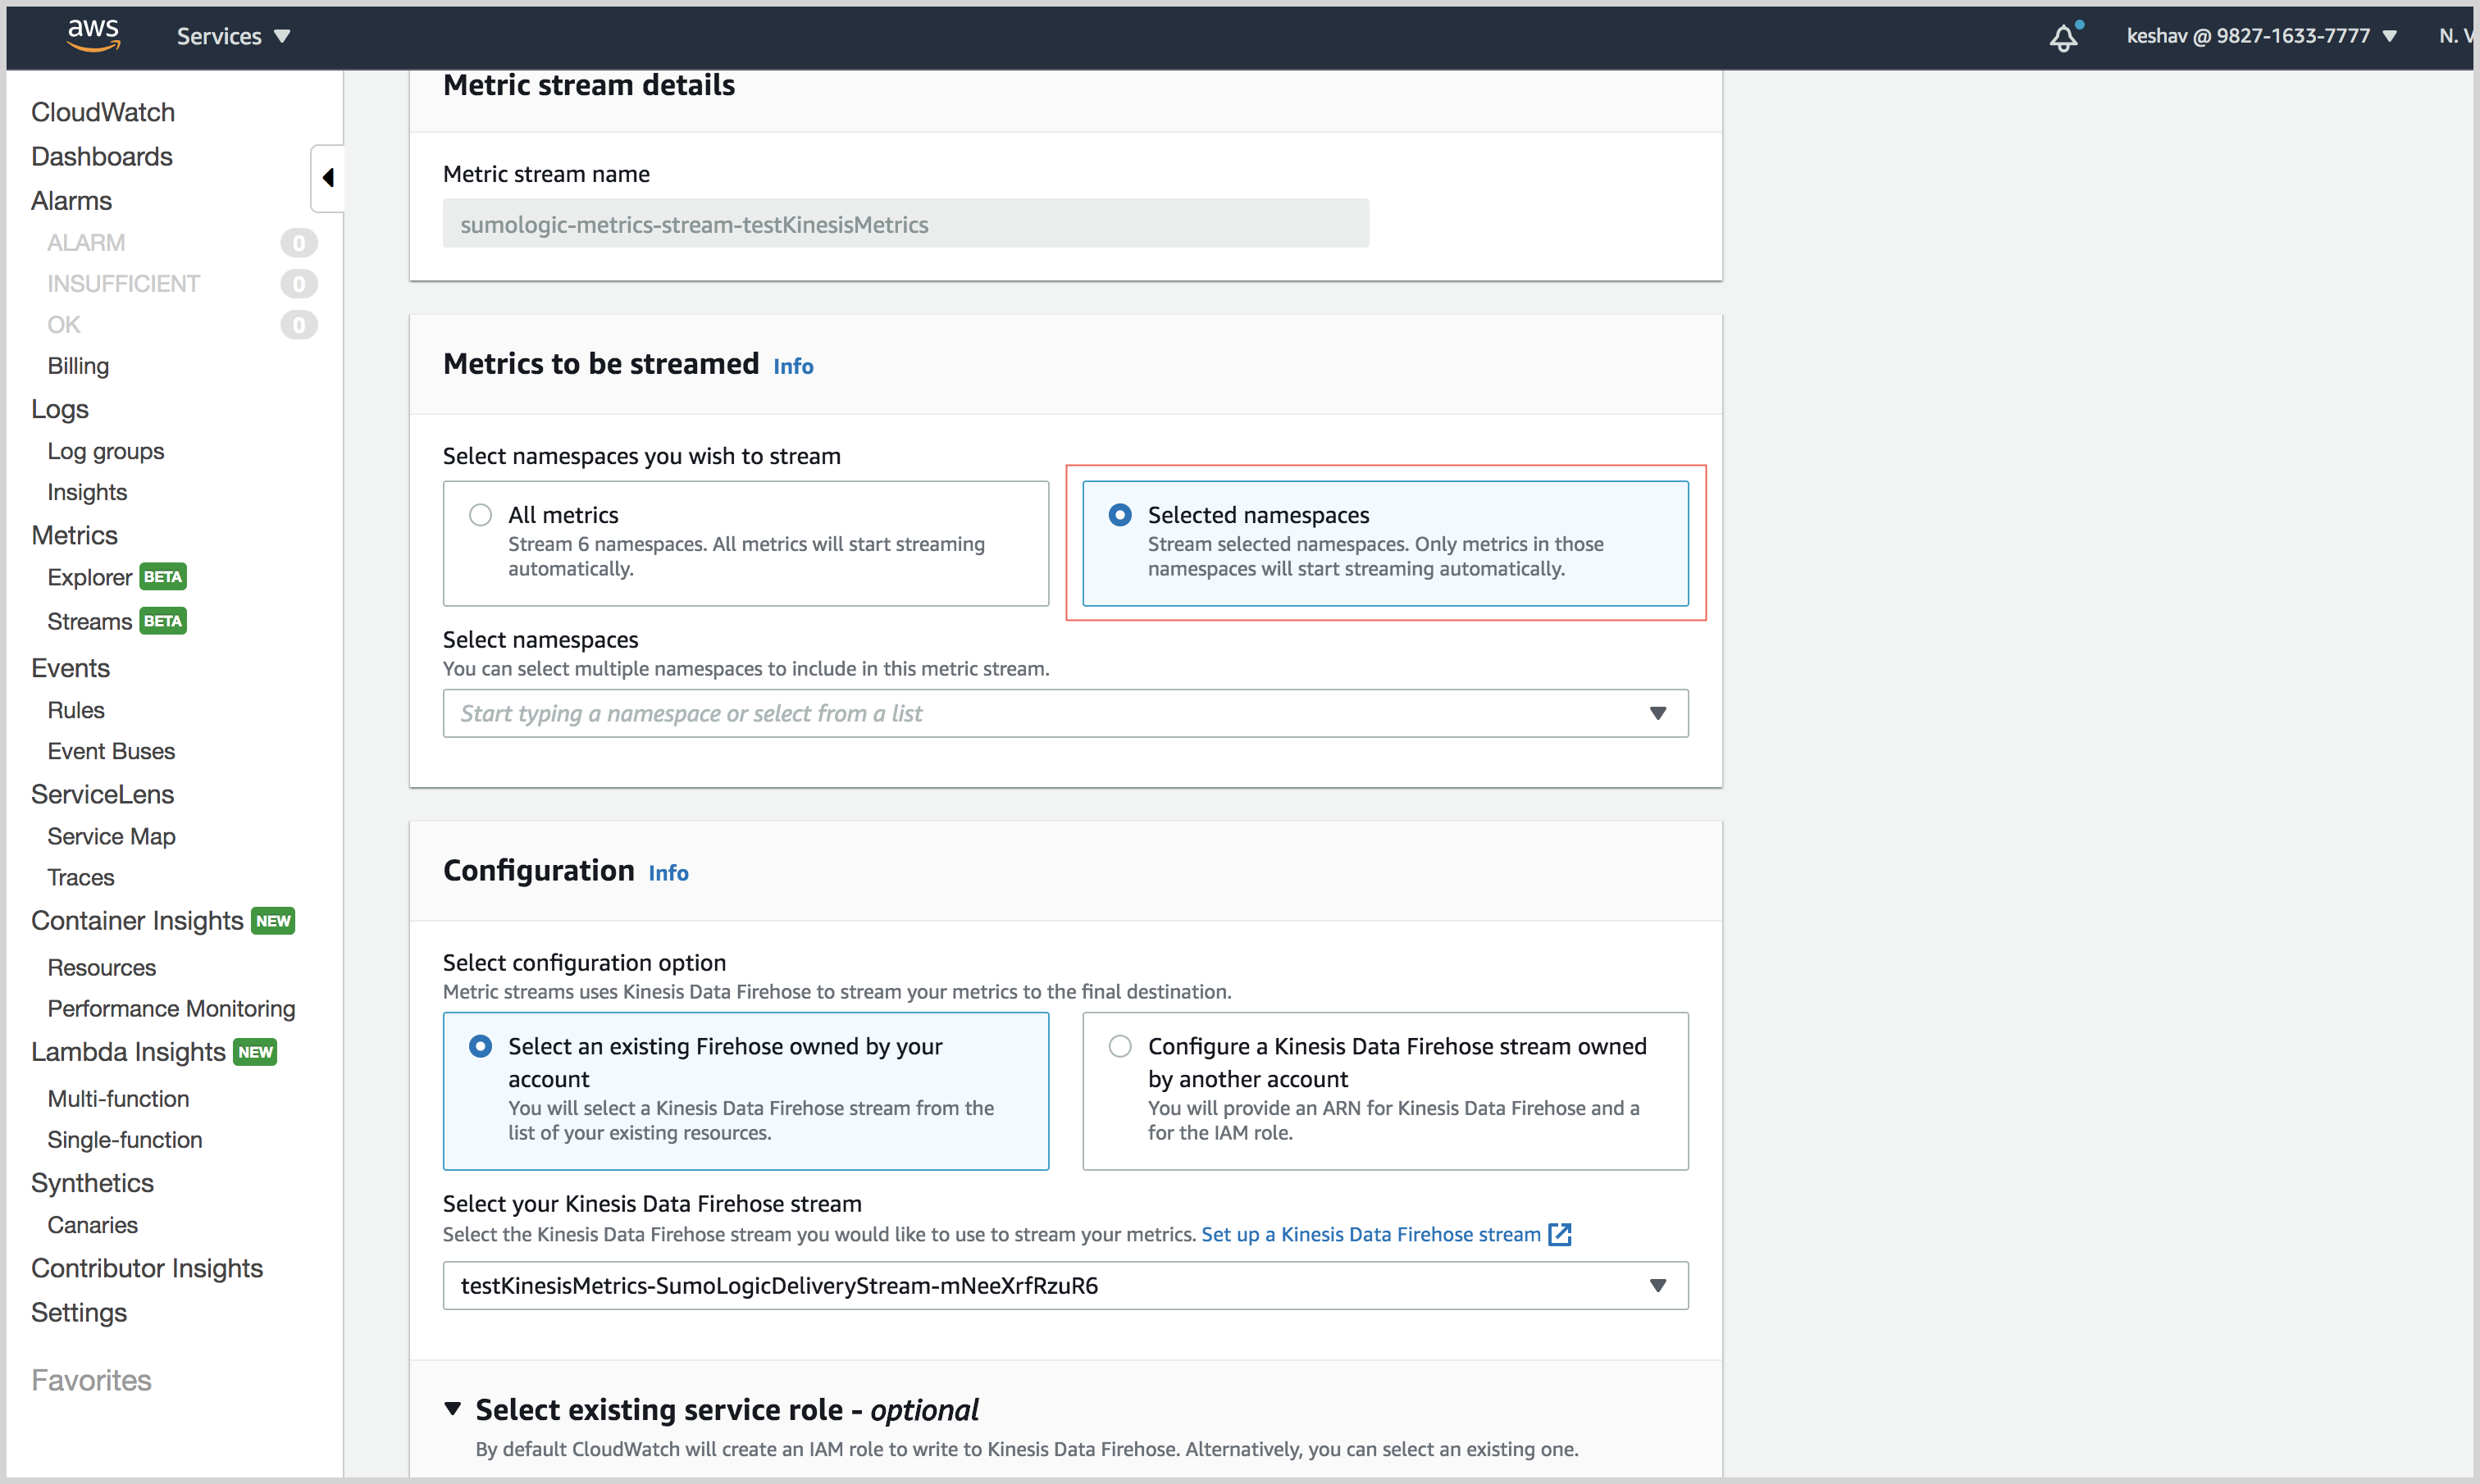Collapse Select existing service role section
The width and height of the screenshot is (2480, 1484).
(x=453, y=1409)
